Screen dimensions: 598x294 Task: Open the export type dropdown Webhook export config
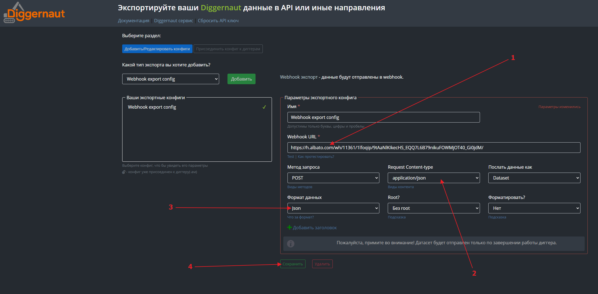pos(171,79)
